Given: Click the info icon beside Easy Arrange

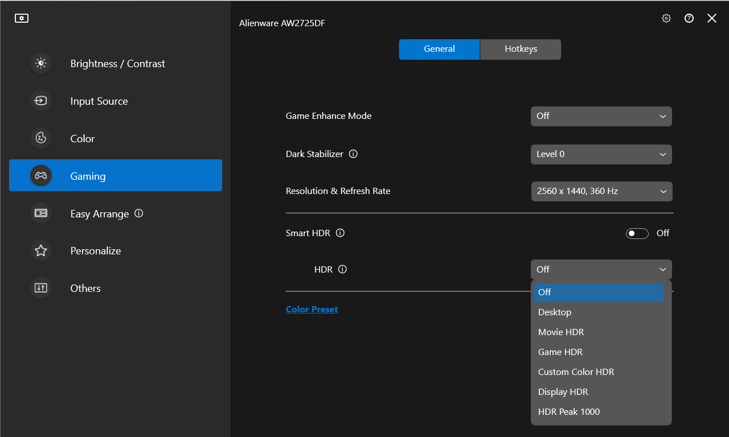Looking at the screenshot, I should pyautogui.click(x=139, y=213).
